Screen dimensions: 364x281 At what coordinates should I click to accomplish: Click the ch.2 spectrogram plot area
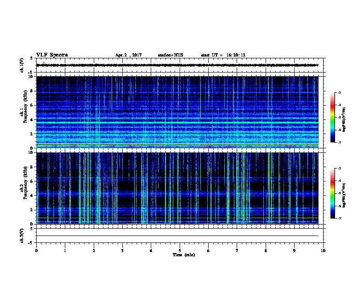pos(177,188)
